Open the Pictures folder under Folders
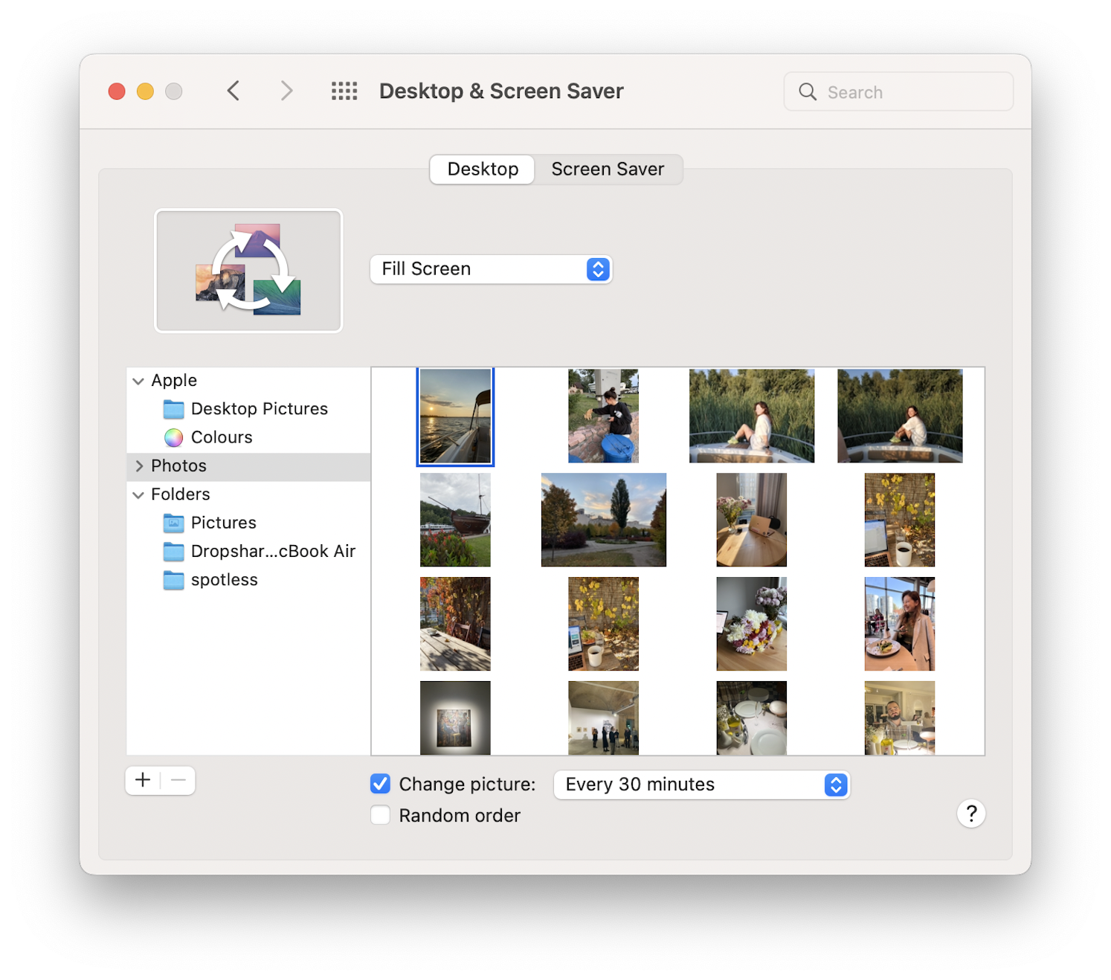Image resolution: width=1111 pixels, height=980 pixels. click(223, 523)
